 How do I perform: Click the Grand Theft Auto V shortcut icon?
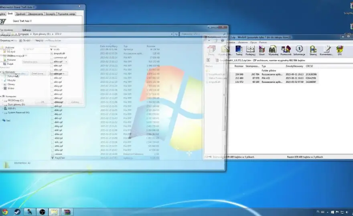tap(3, 21)
